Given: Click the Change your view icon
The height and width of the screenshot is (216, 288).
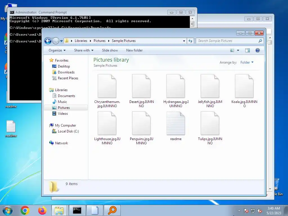Looking at the screenshot, I should [x=232, y=50].
